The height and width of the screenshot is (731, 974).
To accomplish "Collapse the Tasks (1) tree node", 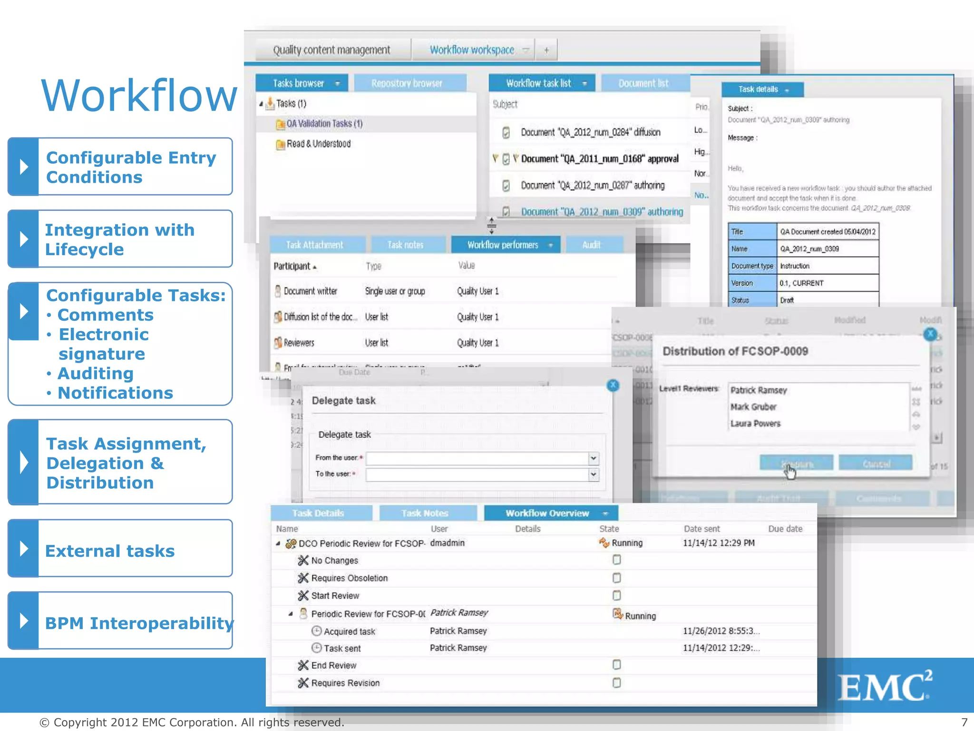I will point(261,104).
